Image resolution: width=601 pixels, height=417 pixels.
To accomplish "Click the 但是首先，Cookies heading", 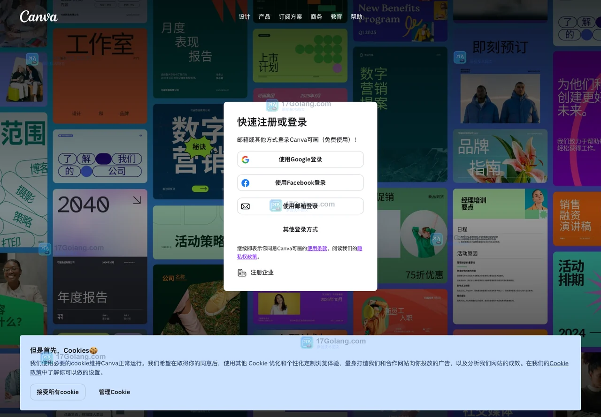I will click(64, 350).
